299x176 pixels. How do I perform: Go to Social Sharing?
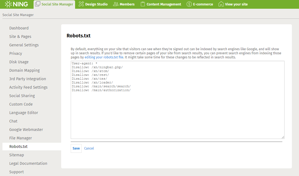click(x=22, y=96)
